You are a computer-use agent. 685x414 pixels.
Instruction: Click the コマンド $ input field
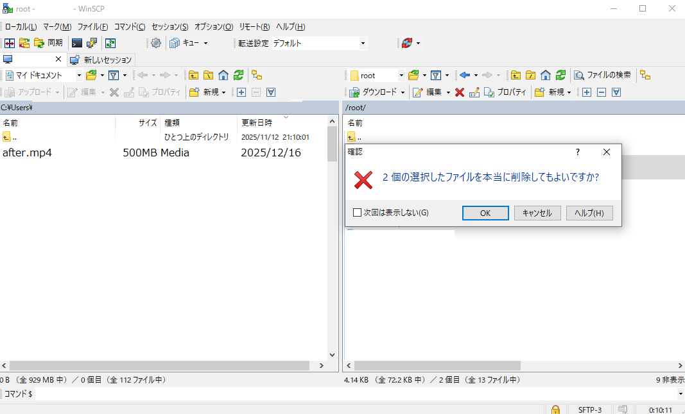[355, 394]
